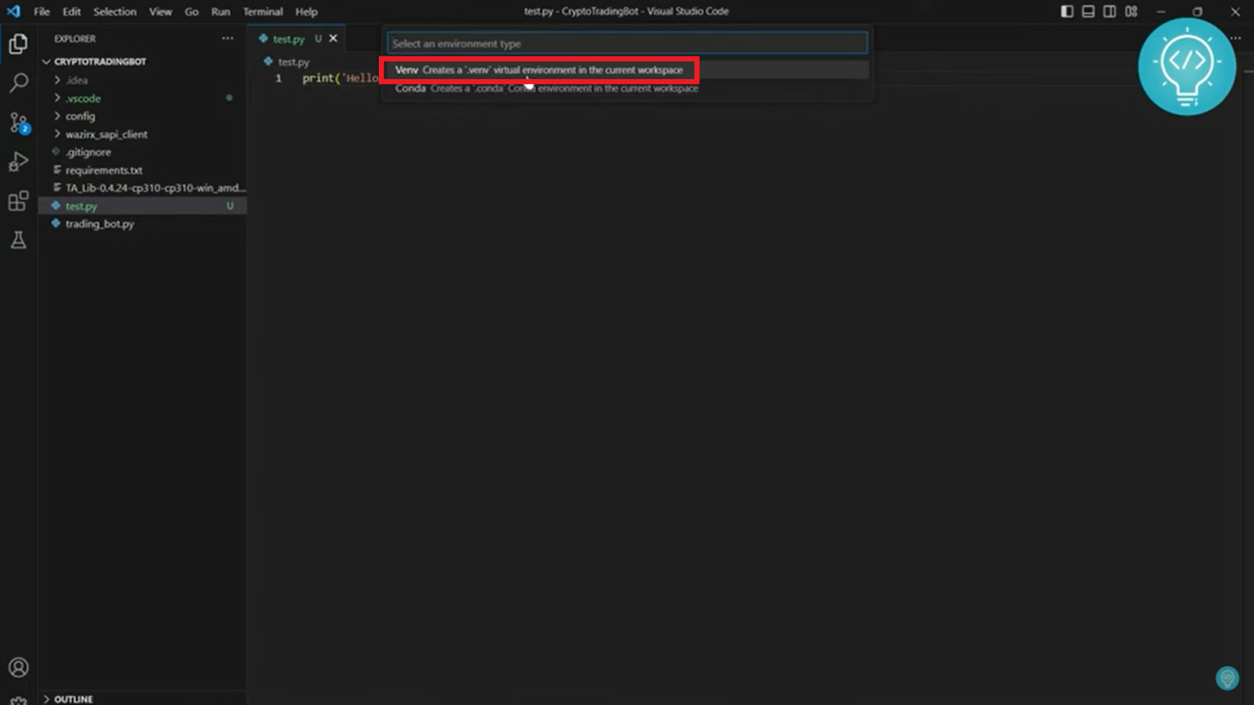Click the VS Code logo in the title bar
Image resolution: width=1254 pixels, height=705 pixels.
click(x=12, y=11)
